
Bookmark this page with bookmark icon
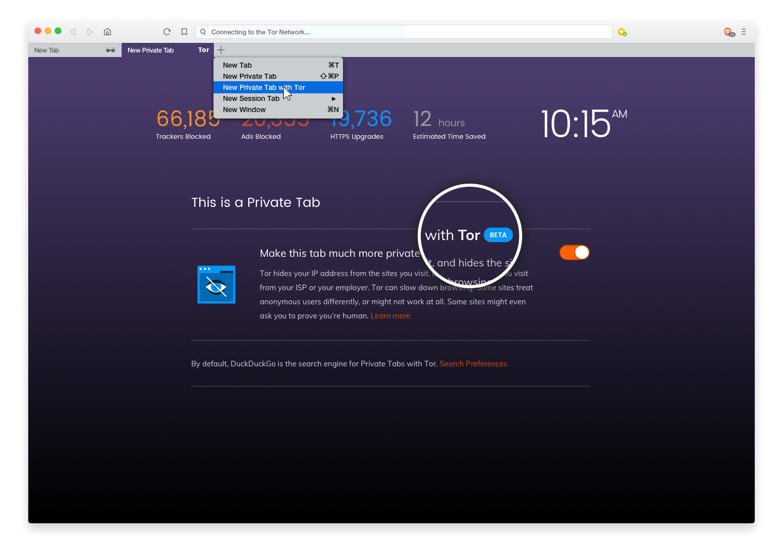(184, 32)
